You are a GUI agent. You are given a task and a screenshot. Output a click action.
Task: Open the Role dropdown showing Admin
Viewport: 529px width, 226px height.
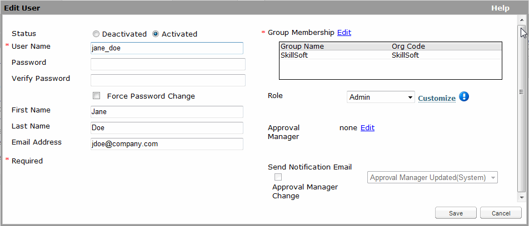[x=381, y=97]
